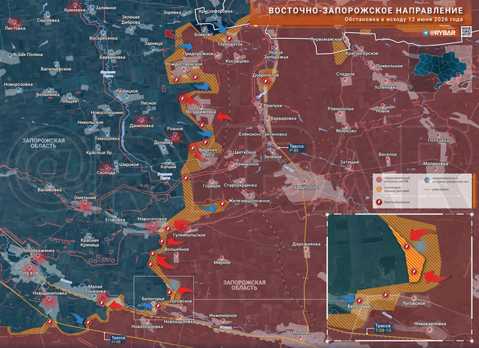The width and height of the screenshot is (479, 348).
Task: Click the Рождественское label
Action: click(184, 64)
